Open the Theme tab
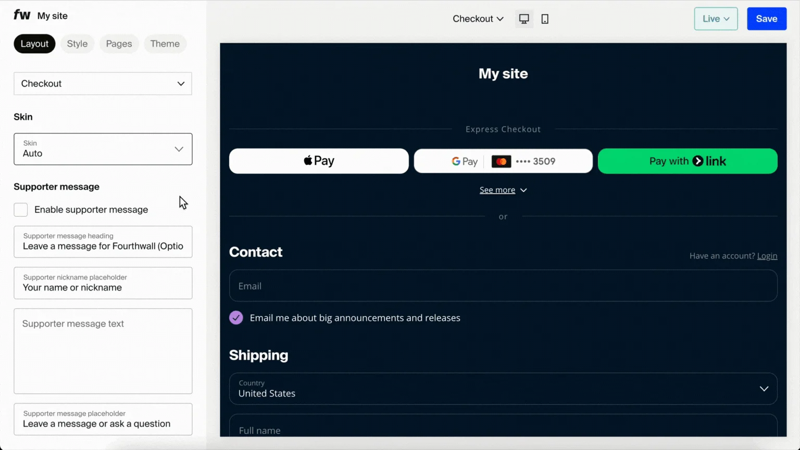 [165, 44]
